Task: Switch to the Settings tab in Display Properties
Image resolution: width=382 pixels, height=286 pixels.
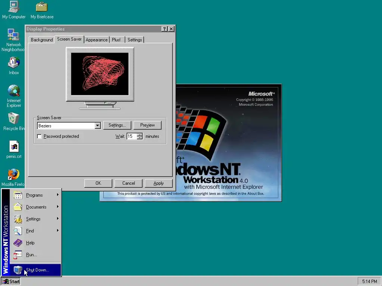Action: 135,39
